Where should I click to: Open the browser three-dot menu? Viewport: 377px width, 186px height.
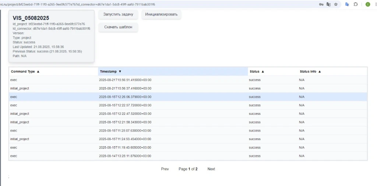click(x=375, y=4)
